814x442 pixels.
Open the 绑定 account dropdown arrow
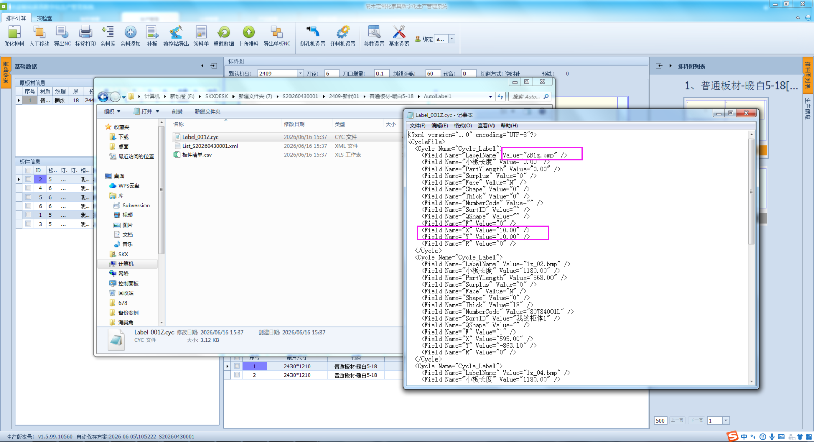pos(451,39)
